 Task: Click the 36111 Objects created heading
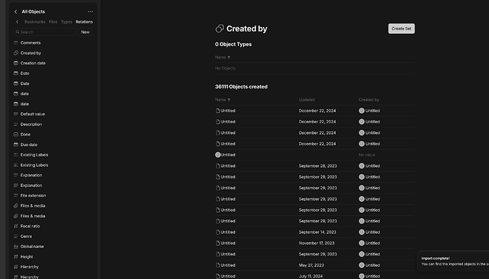pos(241,86)
